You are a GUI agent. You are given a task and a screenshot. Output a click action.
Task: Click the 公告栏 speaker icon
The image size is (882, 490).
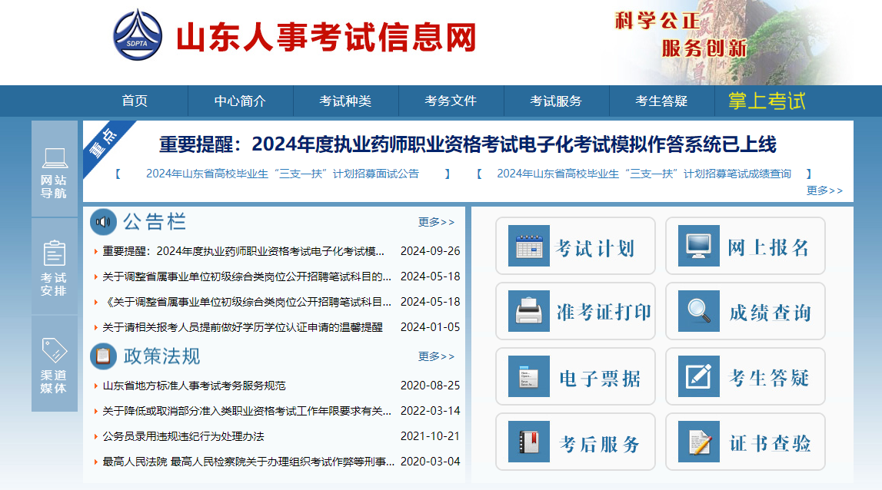click(x=103, y=222)
